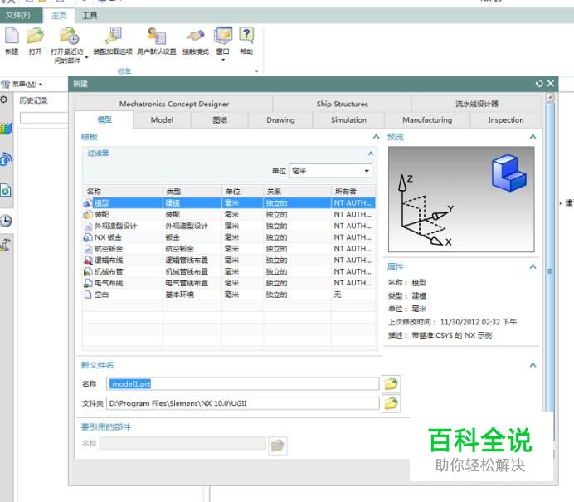
Task: Open the web browser sidebar icon
Action: tap(6, 190)
